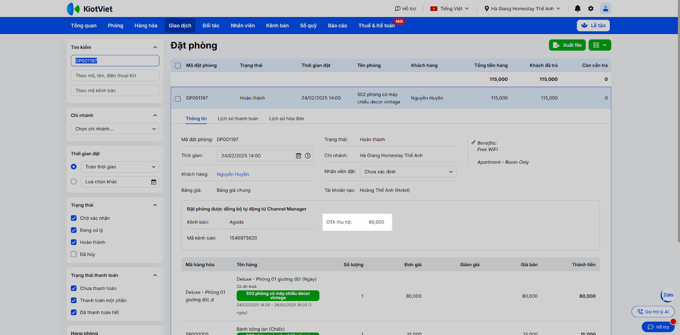The image size is (680, 335).
Task: Open calendar icon beside Lựa chọn khác
Action: 153,182
